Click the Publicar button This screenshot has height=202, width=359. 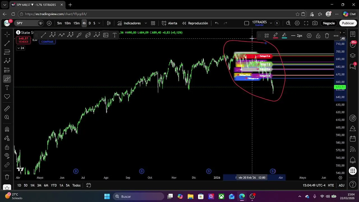348,23
